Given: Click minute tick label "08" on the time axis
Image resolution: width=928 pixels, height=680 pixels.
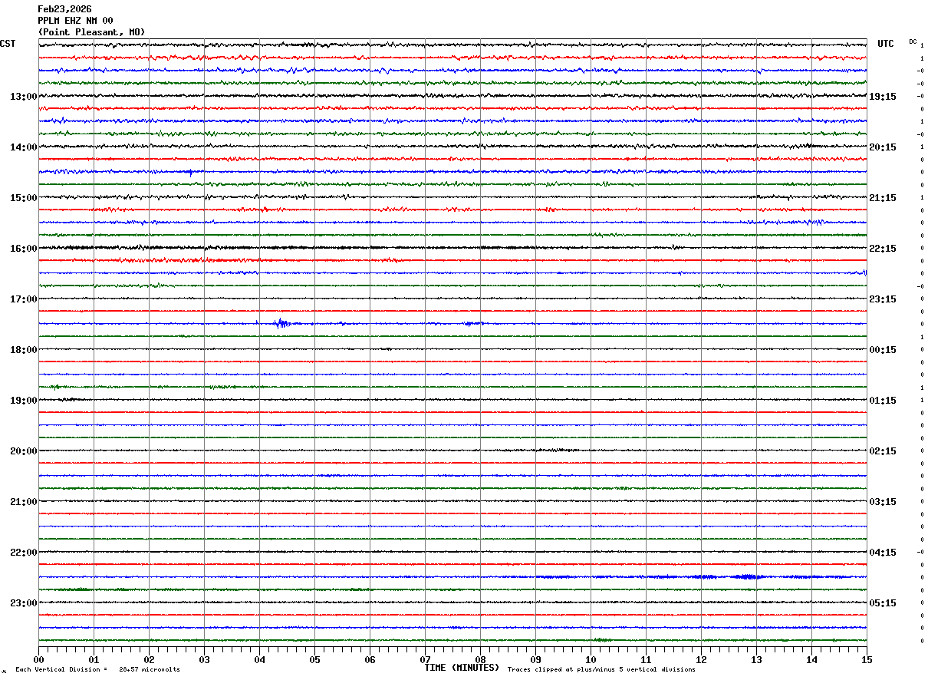Looking at the screenshot, I should pos(481,659).
